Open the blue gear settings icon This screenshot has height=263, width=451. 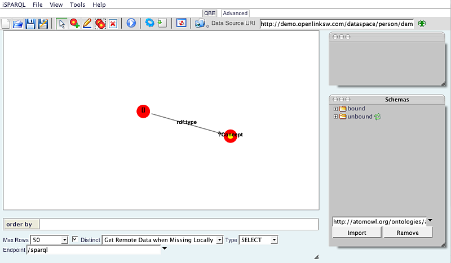coord(149,23)
